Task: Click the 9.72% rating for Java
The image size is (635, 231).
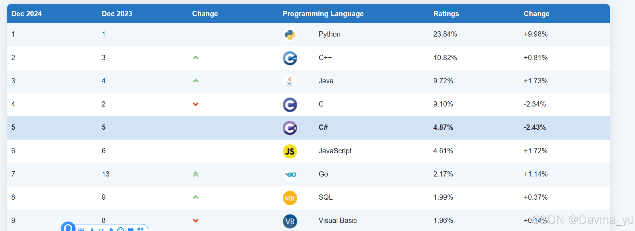Action: (443, 81)
